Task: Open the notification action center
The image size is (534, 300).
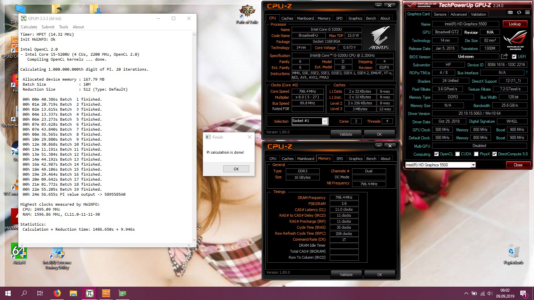Action: pyautogui.click(x=524, y=294)
